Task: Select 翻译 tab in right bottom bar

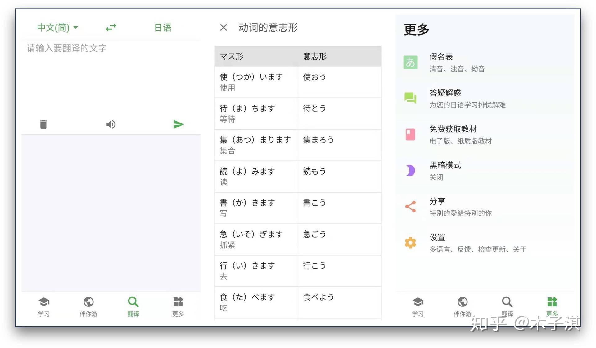Action: (x=507, y=306)
